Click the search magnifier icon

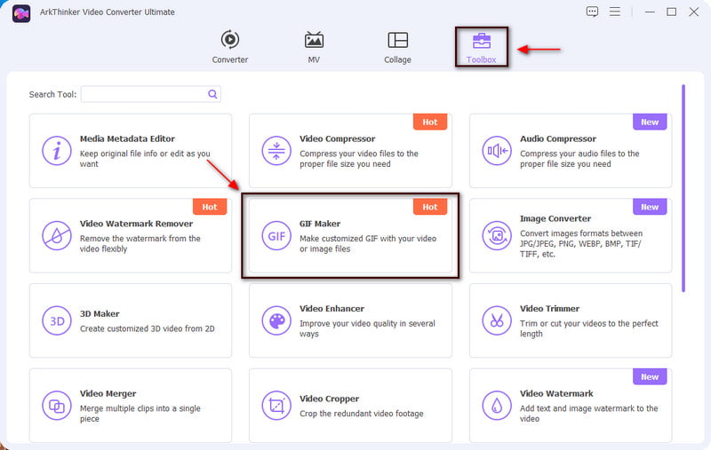(212, 94)
